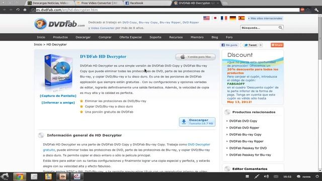Open the Oferta Especial navigation item
This screenshot has width=322, height=181.
130,37
